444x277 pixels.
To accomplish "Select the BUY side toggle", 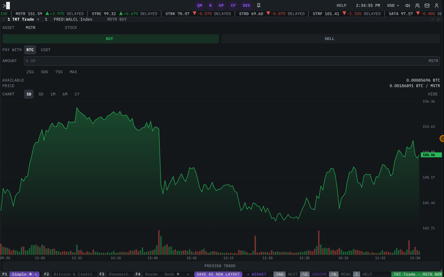I will [111, 39].
